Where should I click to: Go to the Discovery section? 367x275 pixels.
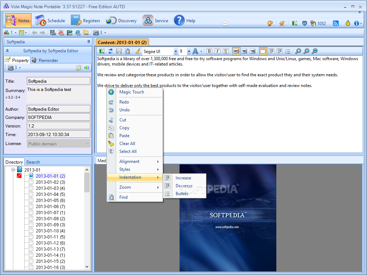(121, 20)
